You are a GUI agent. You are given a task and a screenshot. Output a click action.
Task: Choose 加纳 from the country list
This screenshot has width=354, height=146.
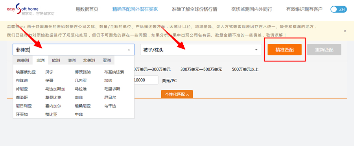[108, 80]
